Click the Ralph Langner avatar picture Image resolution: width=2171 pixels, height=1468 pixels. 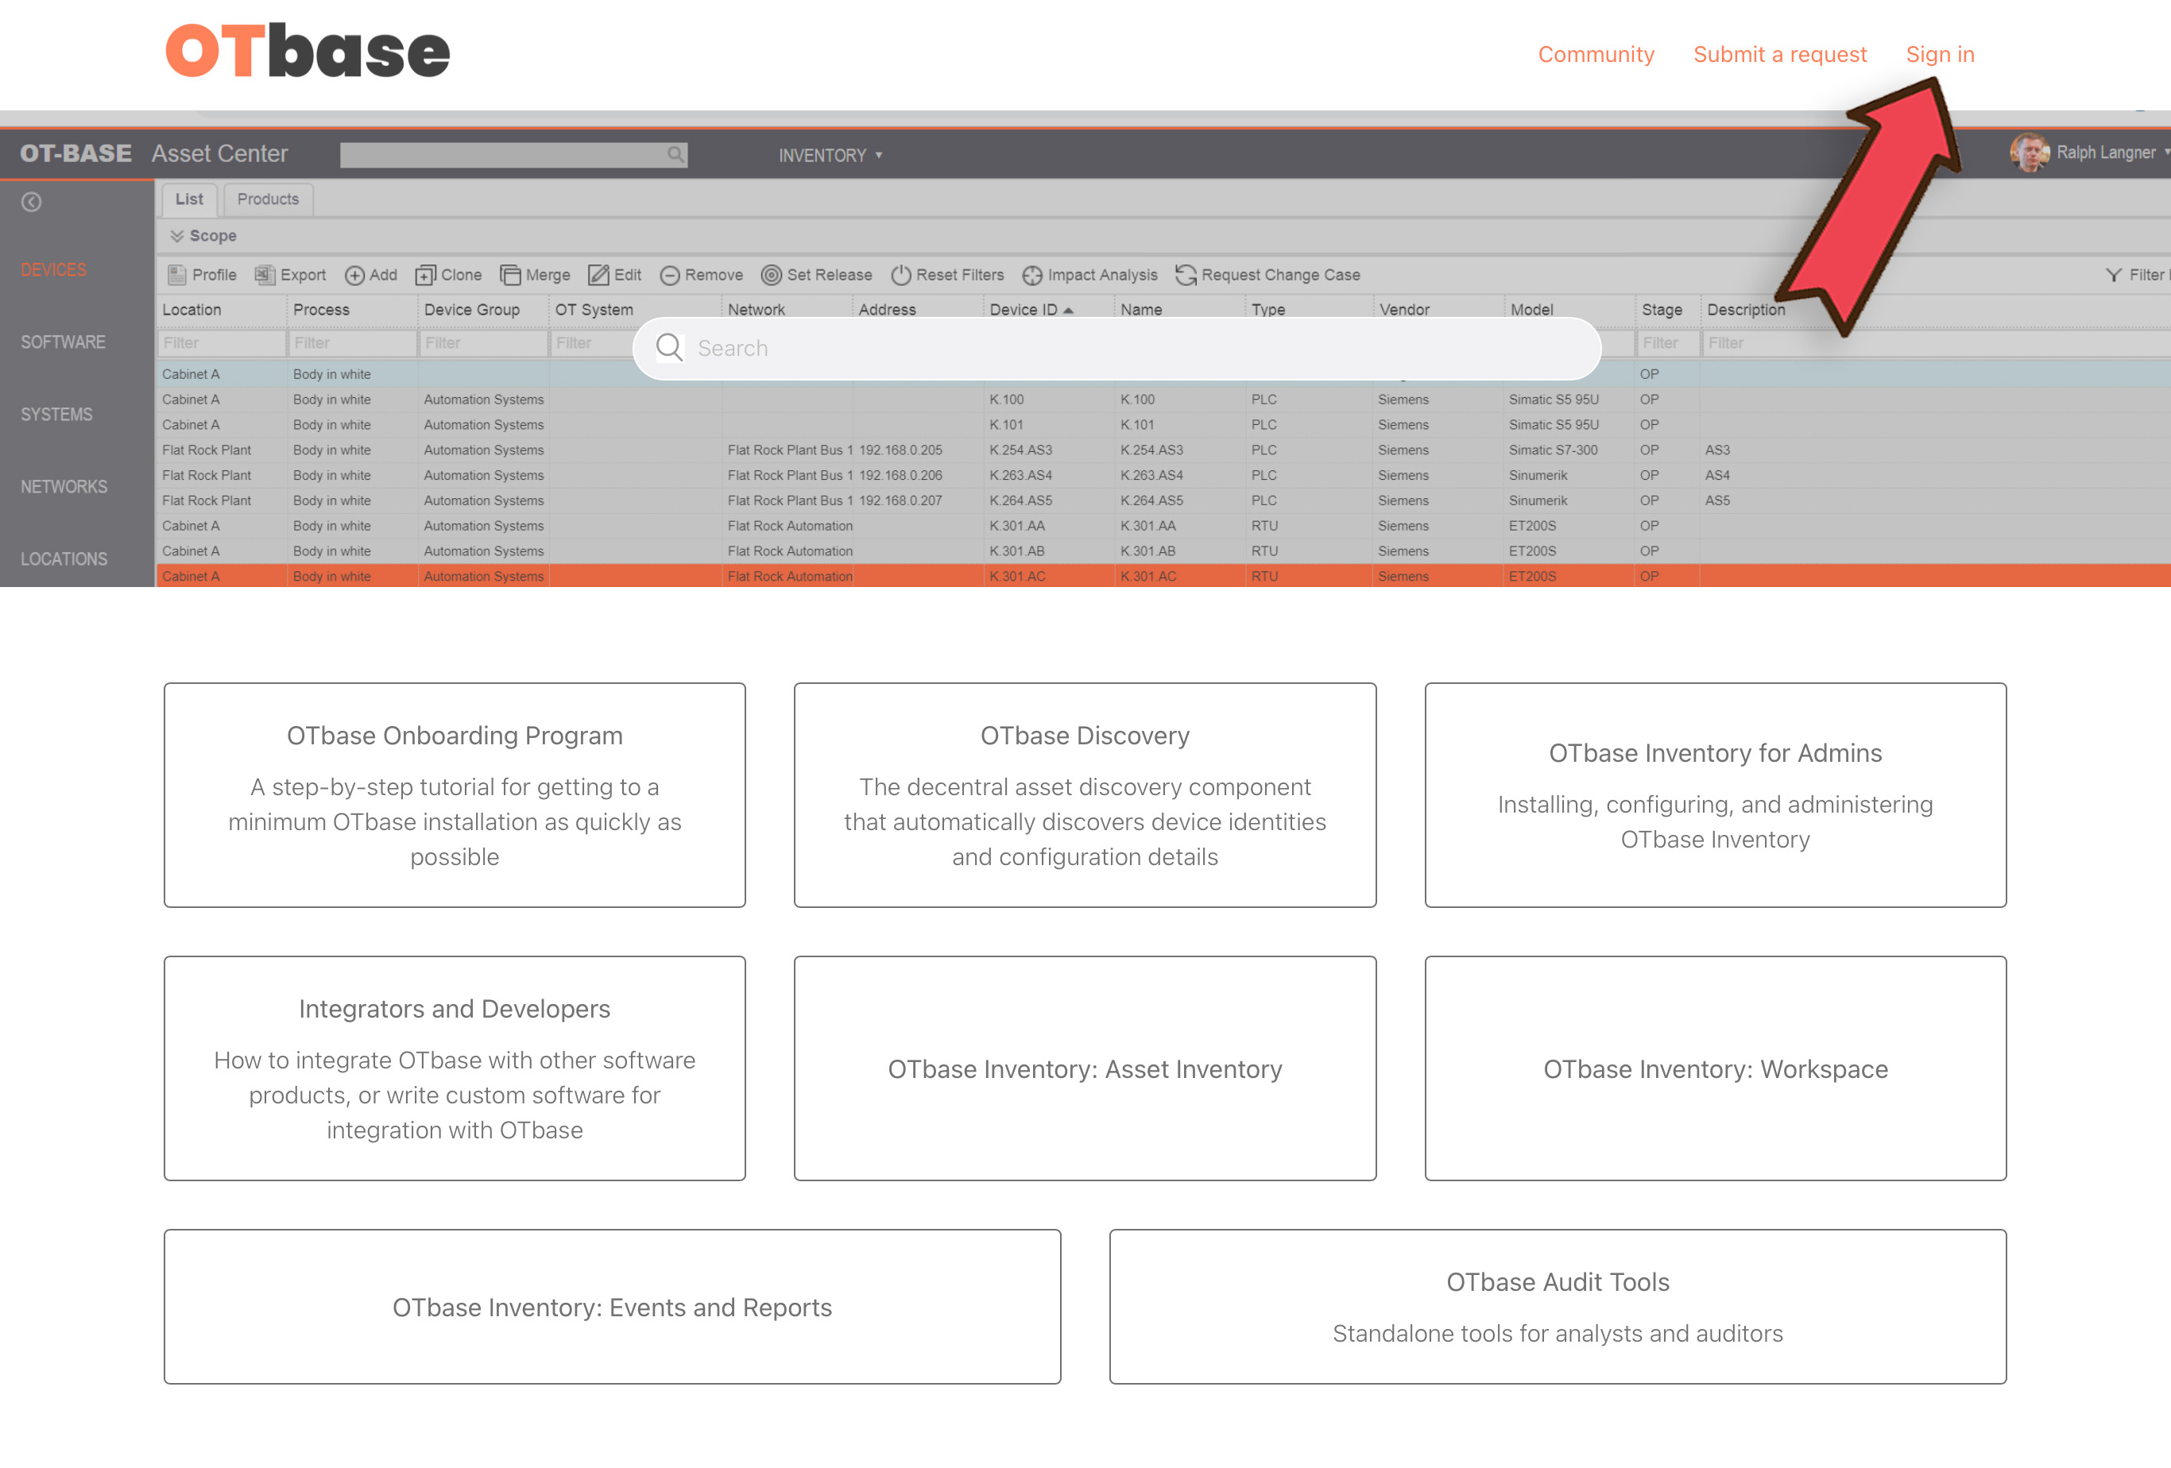pos(2029,153)
